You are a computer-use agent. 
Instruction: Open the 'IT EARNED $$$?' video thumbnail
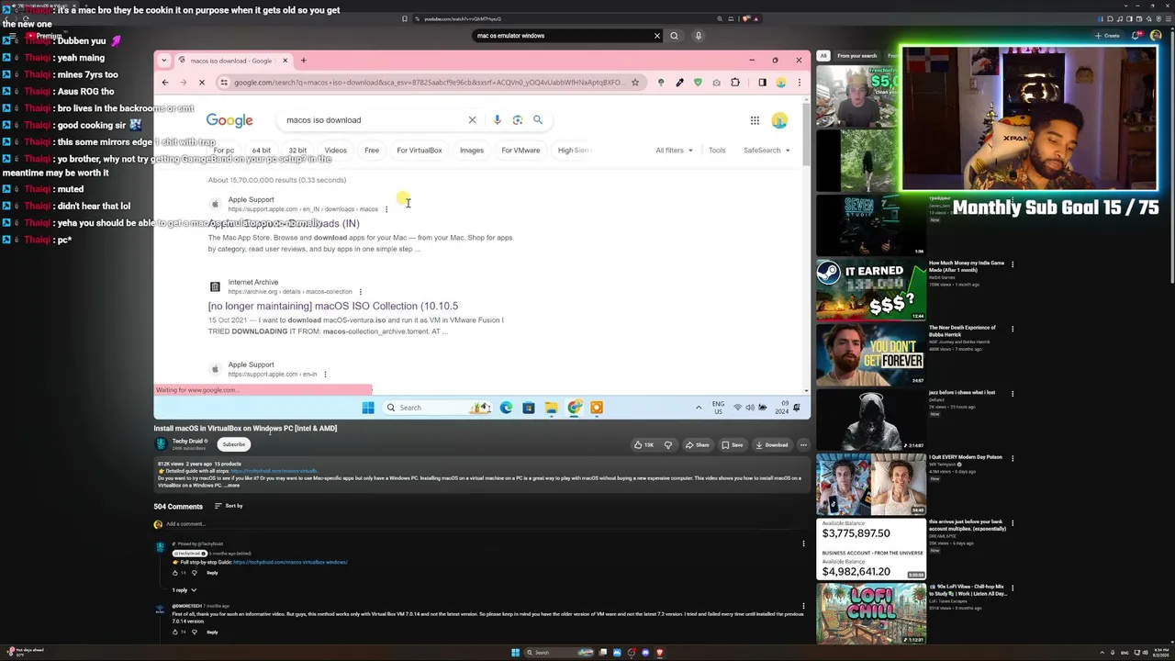pyautogui.click(x=871, y=289)
